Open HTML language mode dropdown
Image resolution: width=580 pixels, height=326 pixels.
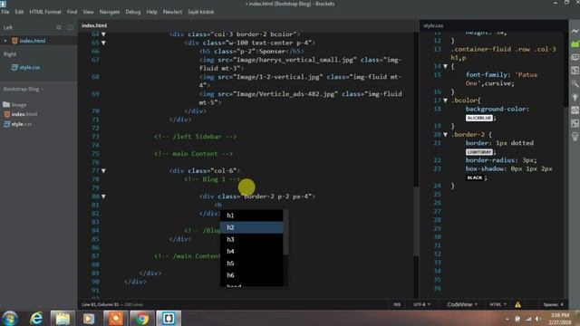click(498, 304)
